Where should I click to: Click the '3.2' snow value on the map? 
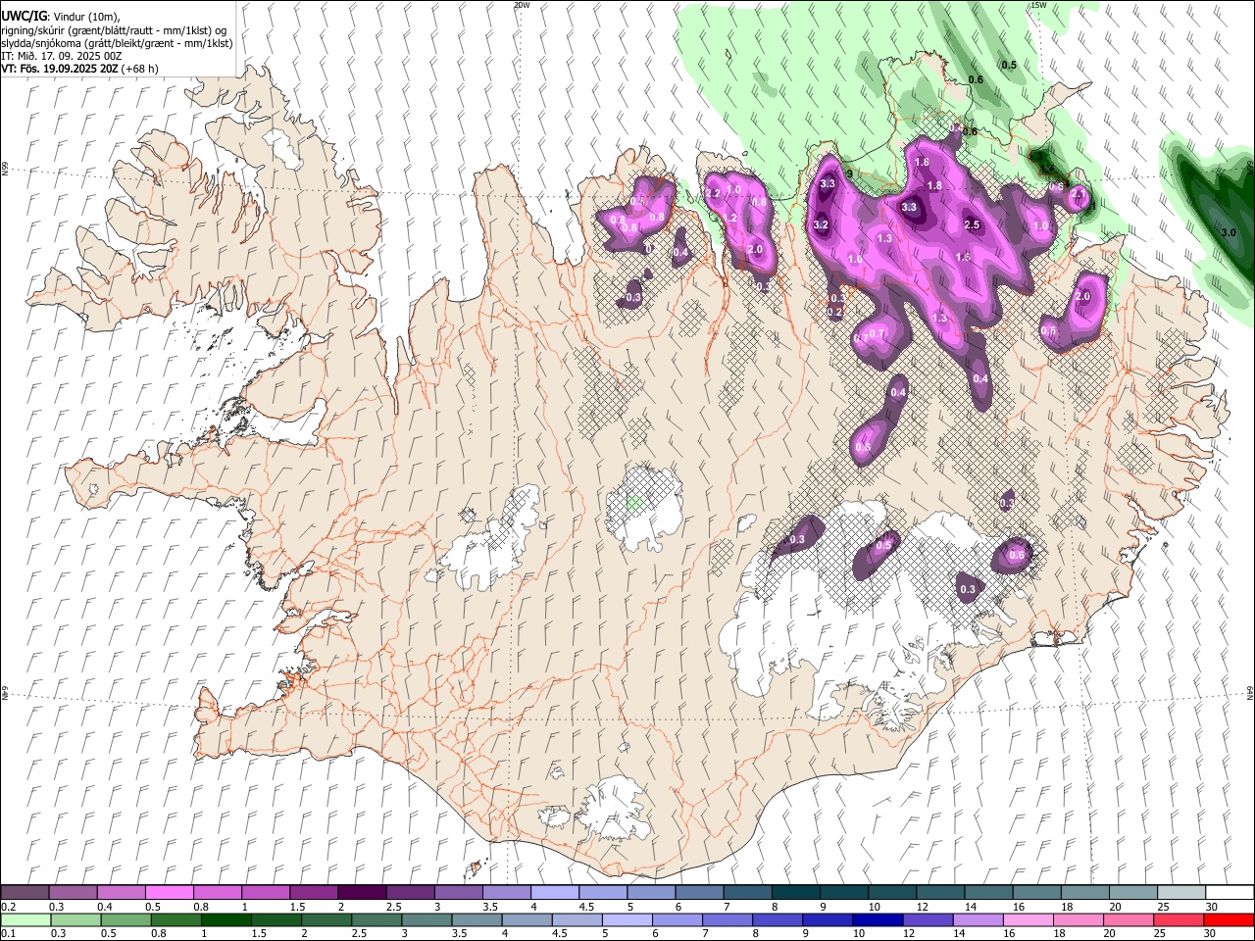(x=822, y=224)
